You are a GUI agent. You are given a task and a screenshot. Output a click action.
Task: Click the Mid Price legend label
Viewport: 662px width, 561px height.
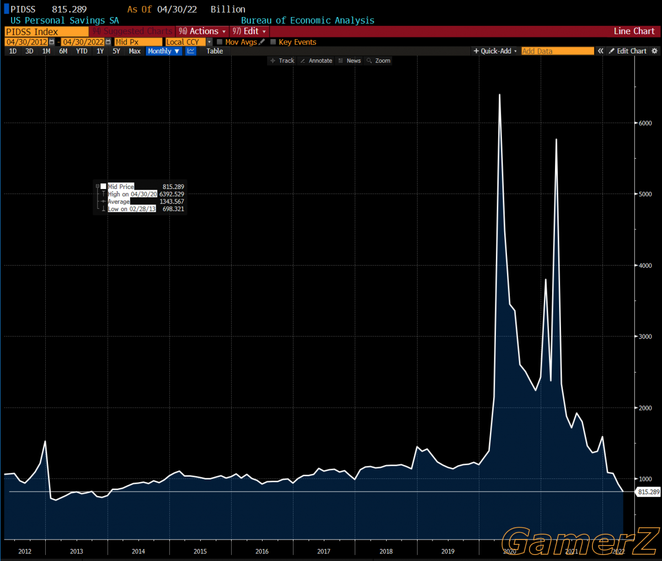point(121,187)
